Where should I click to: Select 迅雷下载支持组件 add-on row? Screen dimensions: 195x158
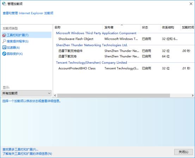pyautogui.click(x=124, y=51)
